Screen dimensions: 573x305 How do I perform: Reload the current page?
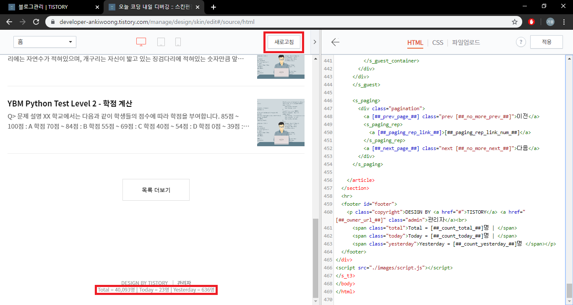(36, 22)
